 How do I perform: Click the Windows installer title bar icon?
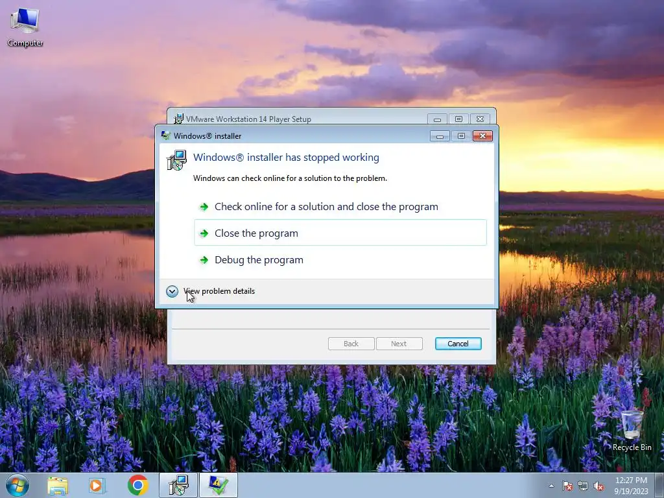coord(165,136)
